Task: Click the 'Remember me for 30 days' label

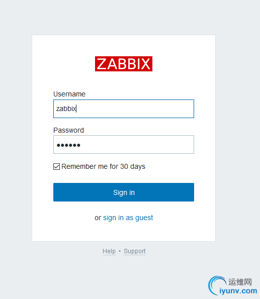Action: tap(103, 166)
